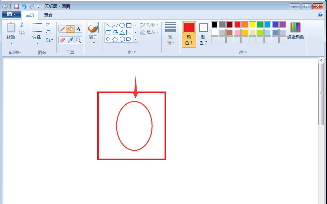Select the Eraser tool
This screenshot has height=204, width=327.
pyautogui.click(x=62, y=40)
